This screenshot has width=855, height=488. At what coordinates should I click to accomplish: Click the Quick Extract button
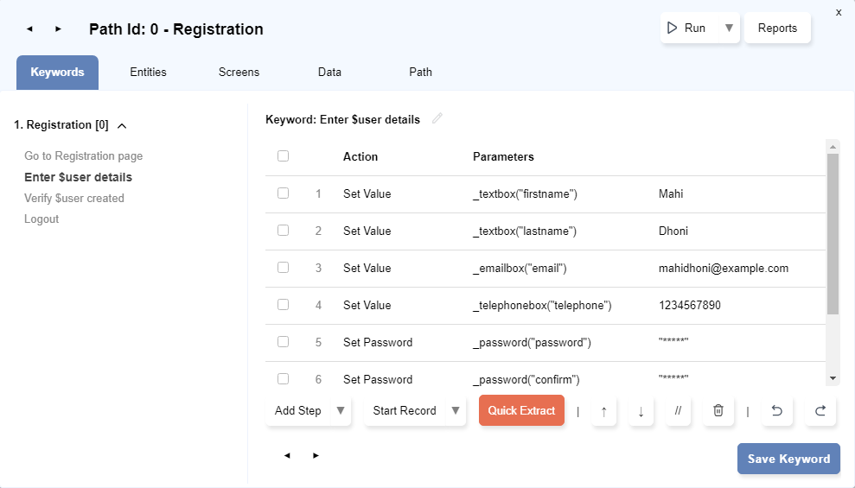click(x=521, y=411)
